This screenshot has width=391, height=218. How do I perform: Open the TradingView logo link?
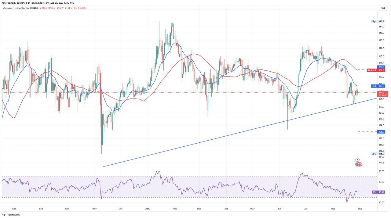pos(11,215)
